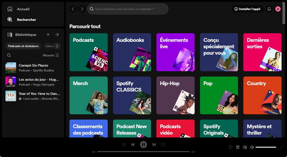The image size is (287, 157).
Task: Focus the Que souhaitez-vous écouter search field
Action: (x=128, y=9)
